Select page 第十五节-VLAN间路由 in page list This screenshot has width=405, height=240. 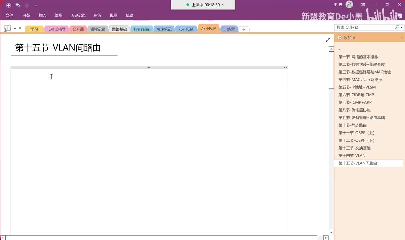(369, 163)
